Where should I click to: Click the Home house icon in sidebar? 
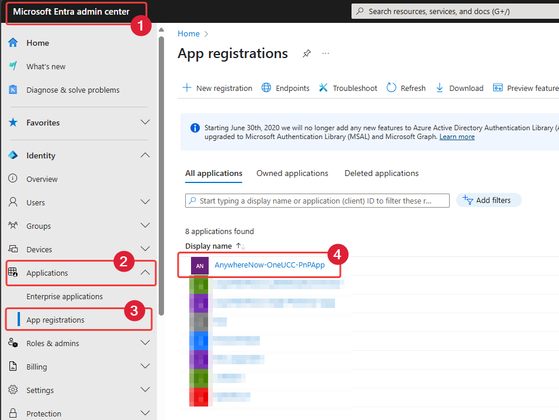(13, 43)
